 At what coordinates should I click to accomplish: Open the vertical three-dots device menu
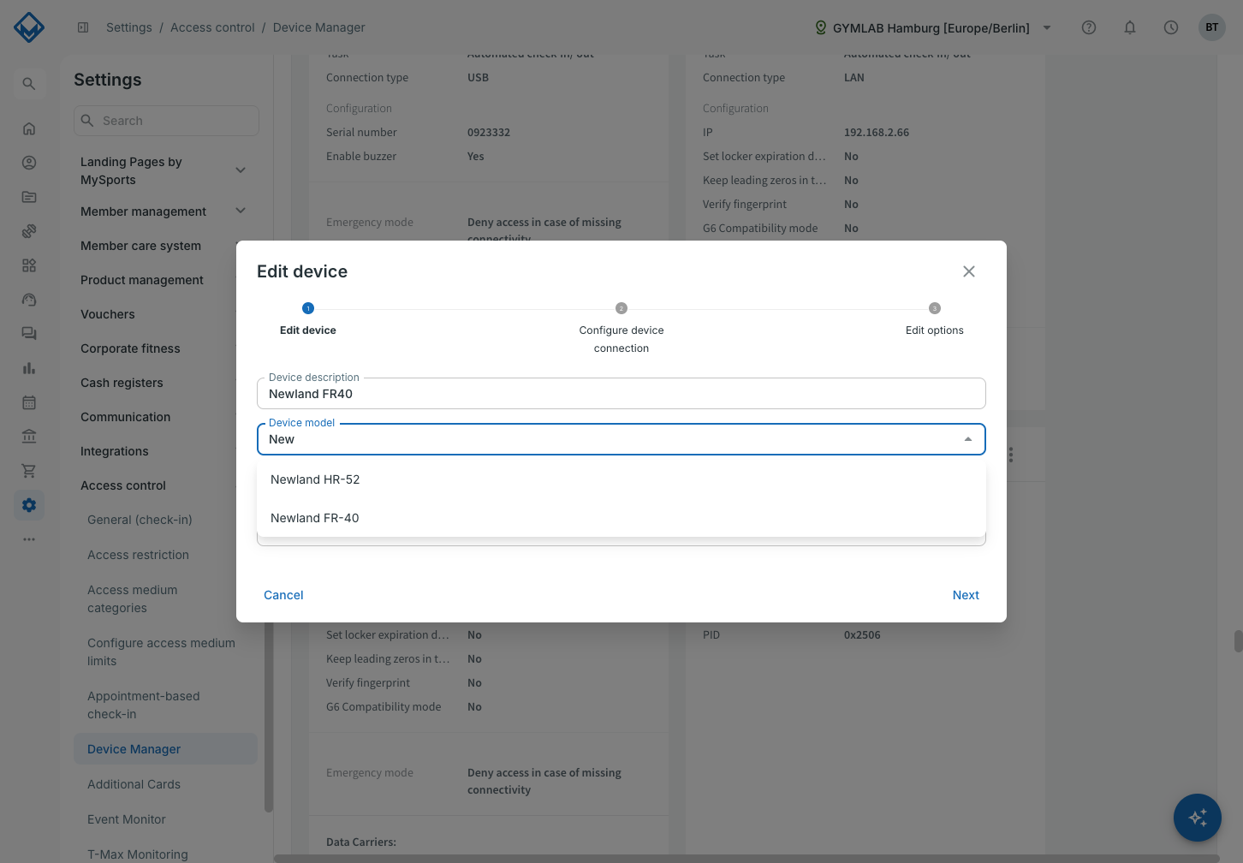pos(1011,455)
